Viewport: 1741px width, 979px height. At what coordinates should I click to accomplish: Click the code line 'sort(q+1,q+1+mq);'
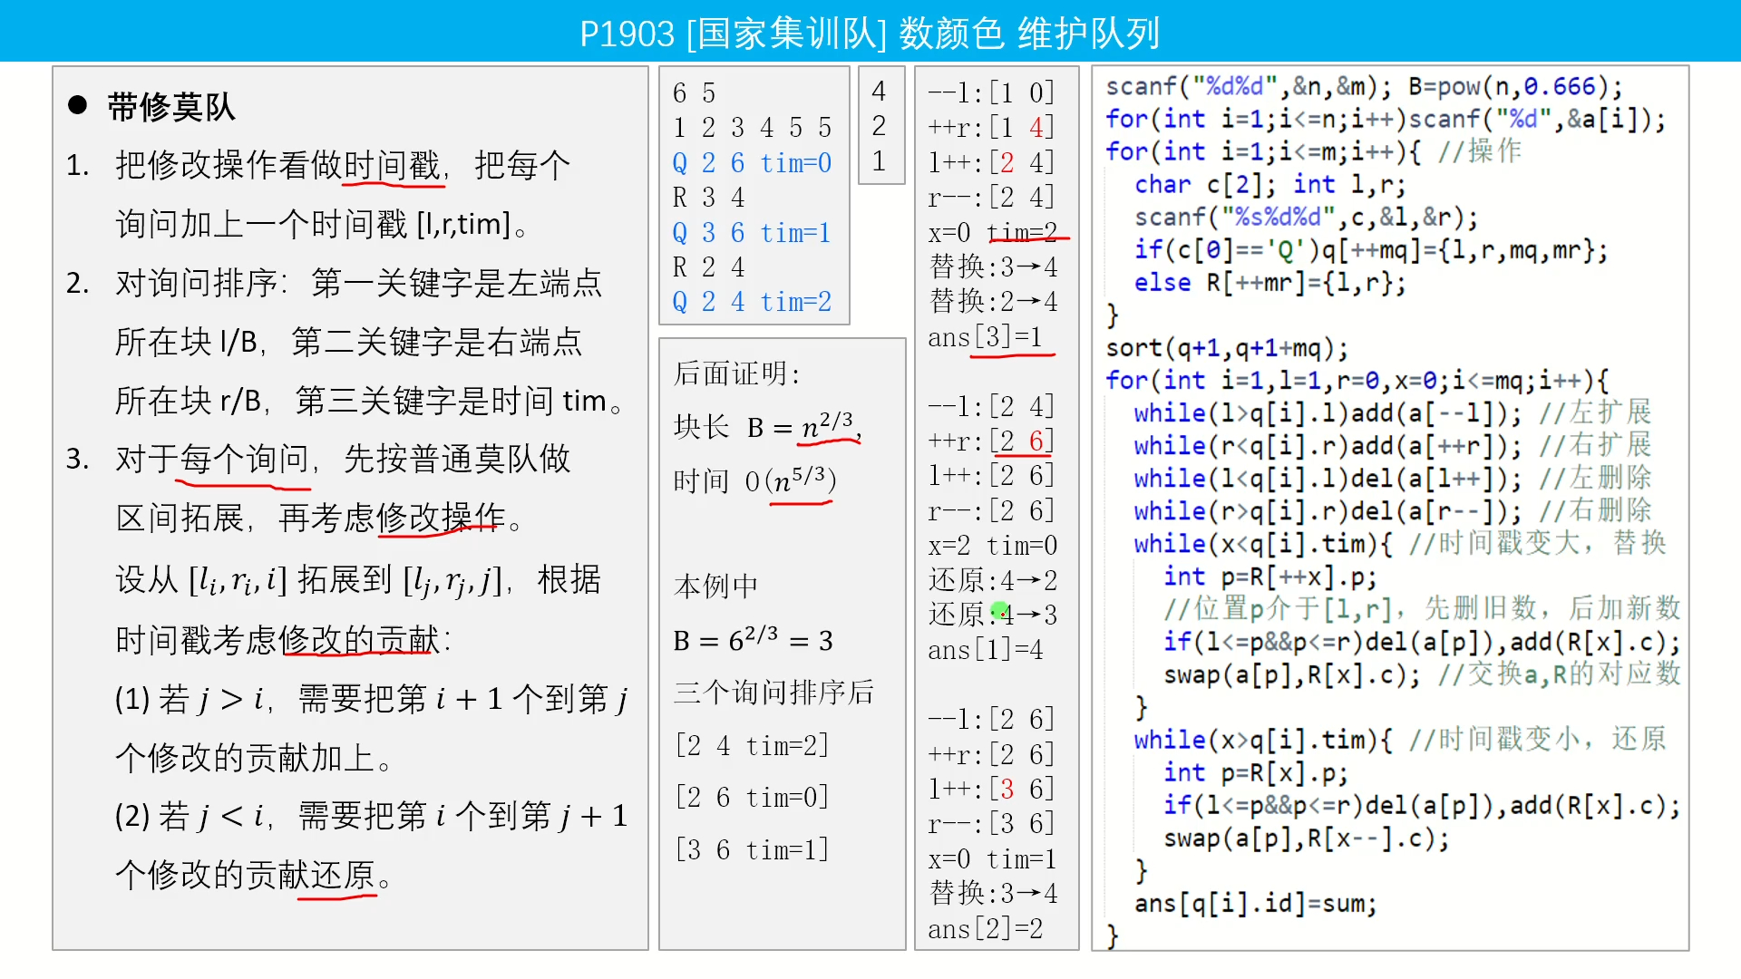coord(1227,348)
